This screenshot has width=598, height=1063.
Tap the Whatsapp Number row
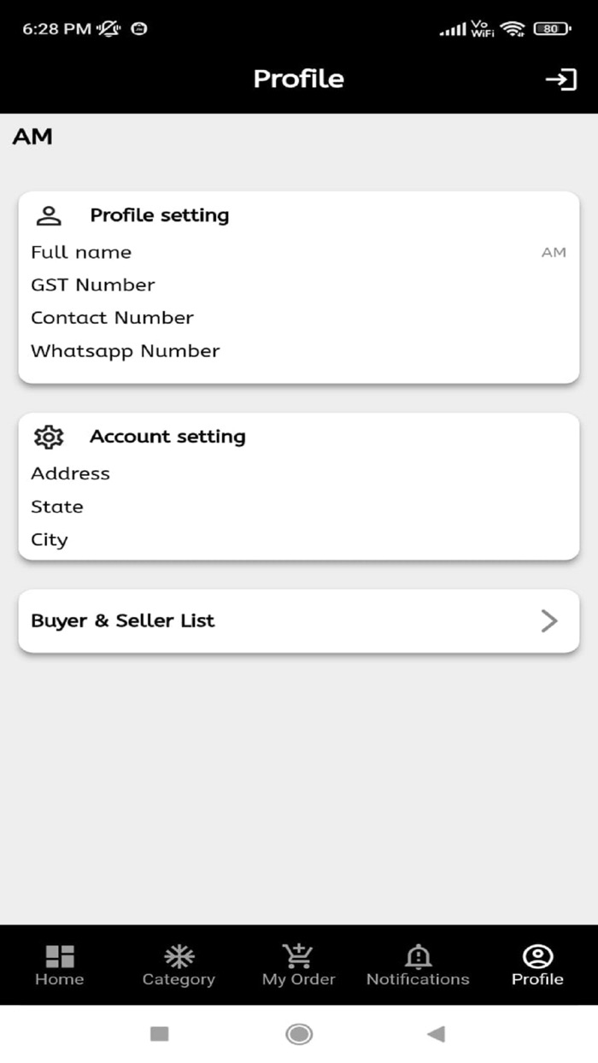coord(298,351)
